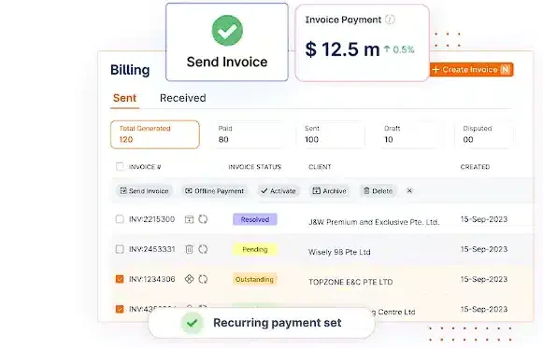Click client J&W Premium and Exclusive Pte. Ltd.

[x=374, y=222]
